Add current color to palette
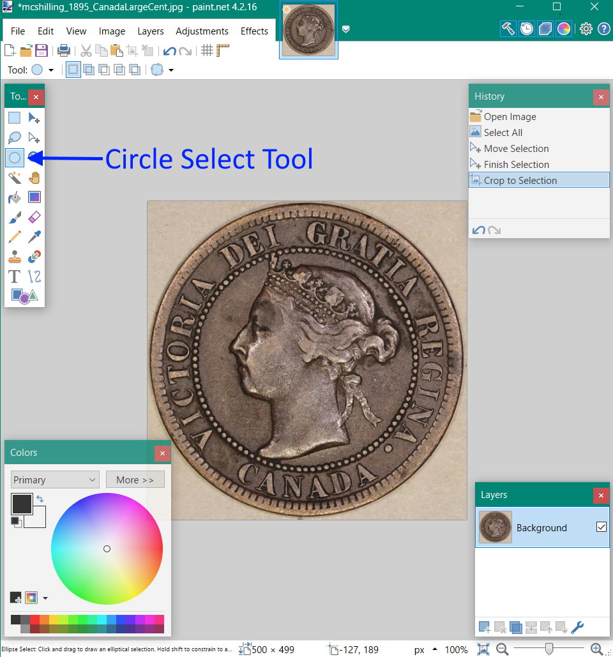 click(x=15, y=598)
